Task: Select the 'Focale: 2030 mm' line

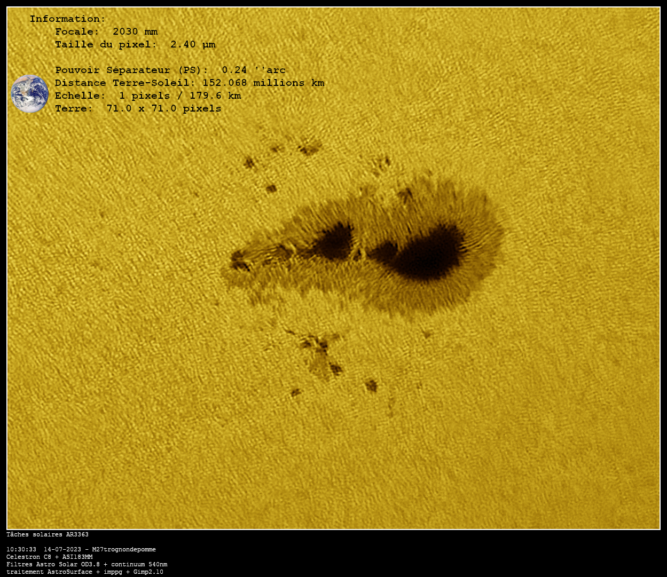Action: [106, 31]
